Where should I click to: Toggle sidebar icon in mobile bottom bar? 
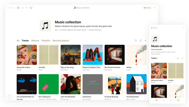(x=178, y=100)
